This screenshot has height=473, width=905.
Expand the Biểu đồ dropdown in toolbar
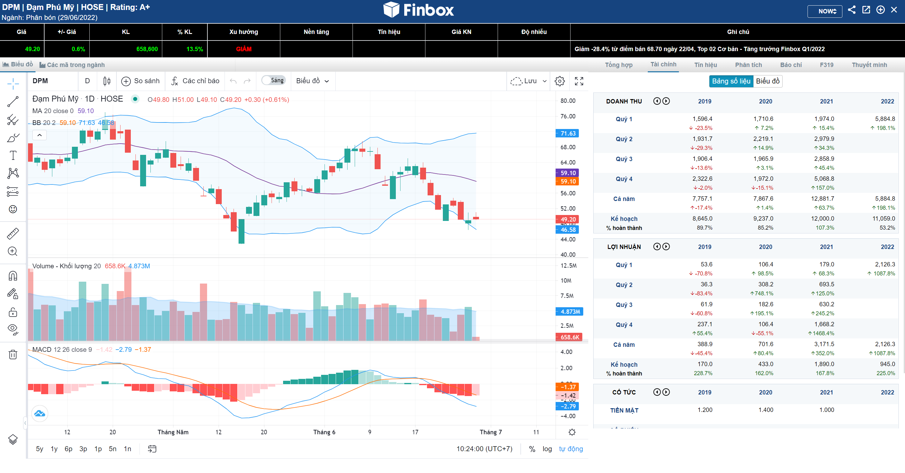[312, 81]
